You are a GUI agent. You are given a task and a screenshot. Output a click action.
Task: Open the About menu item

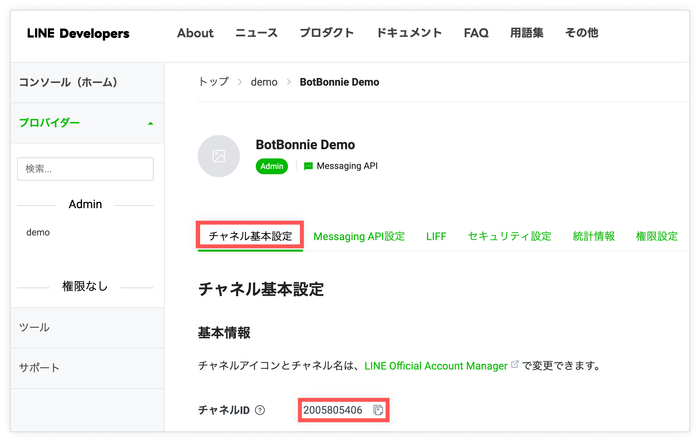(195, 33)
